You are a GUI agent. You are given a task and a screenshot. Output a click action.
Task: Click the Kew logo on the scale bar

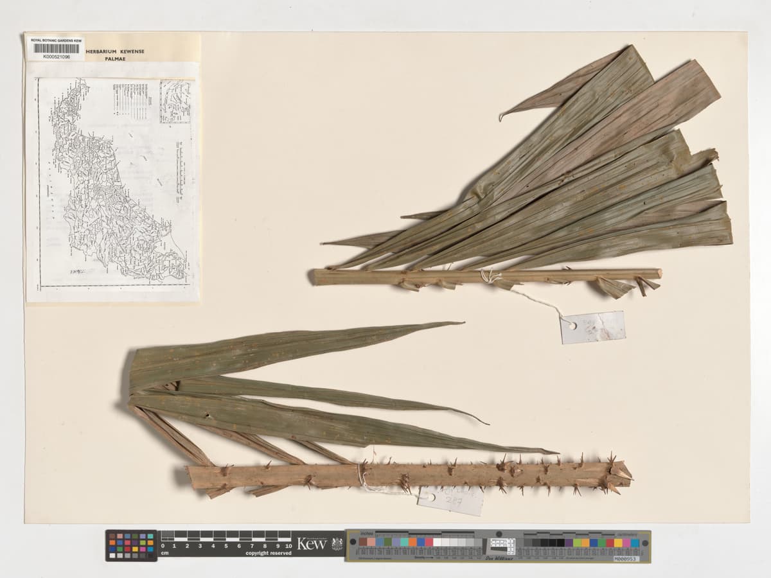(312, 544)
